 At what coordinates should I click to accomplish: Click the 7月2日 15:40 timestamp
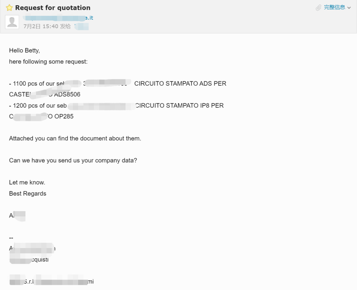[x=41, y=27]
